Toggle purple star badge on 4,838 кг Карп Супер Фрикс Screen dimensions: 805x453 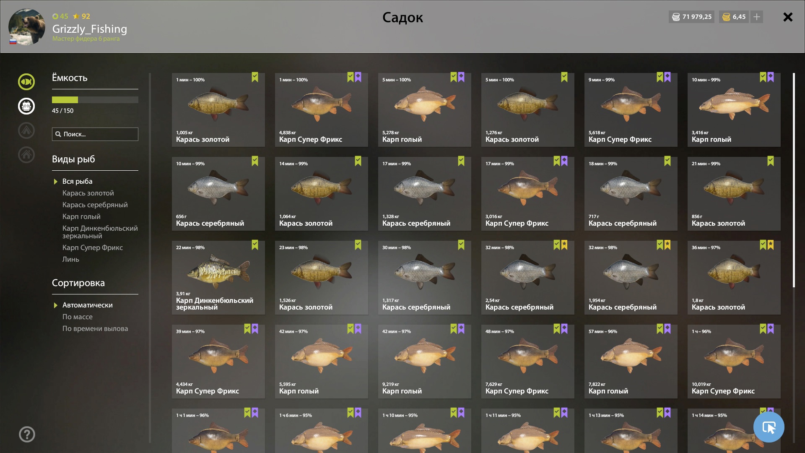358,77
